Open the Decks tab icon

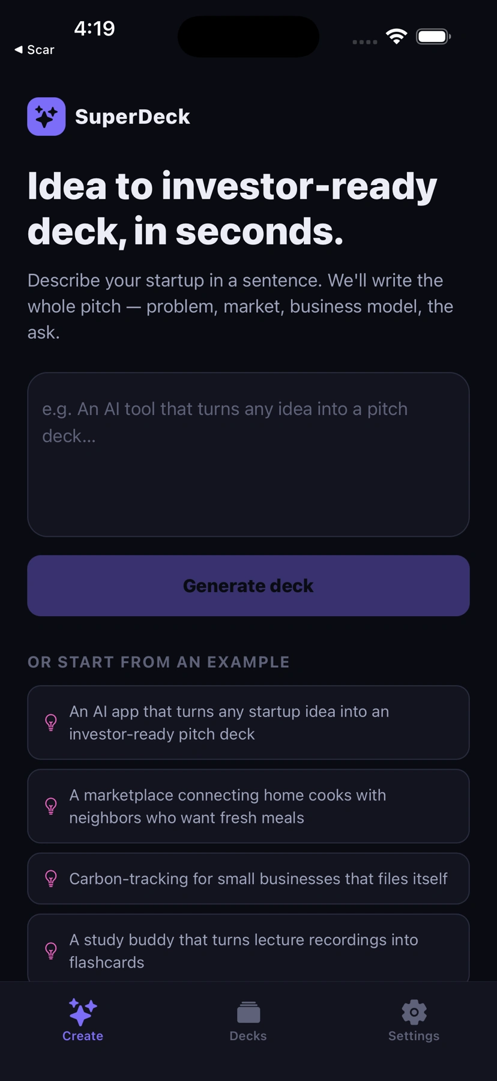248,1012
